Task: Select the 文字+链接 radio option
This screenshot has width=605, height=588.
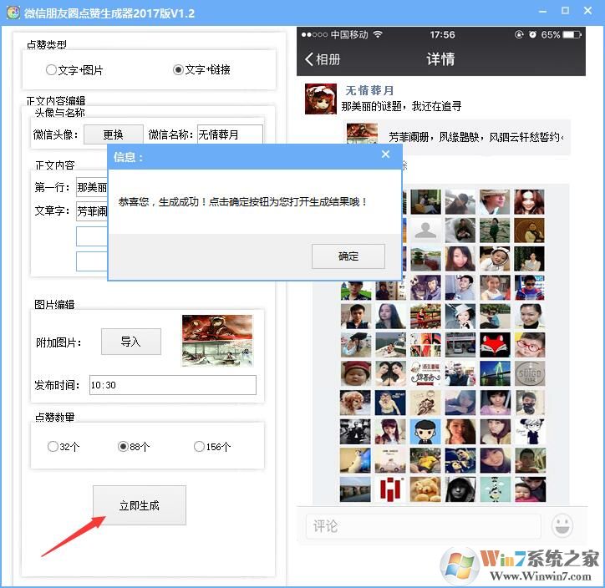Action: click(201, 70)
